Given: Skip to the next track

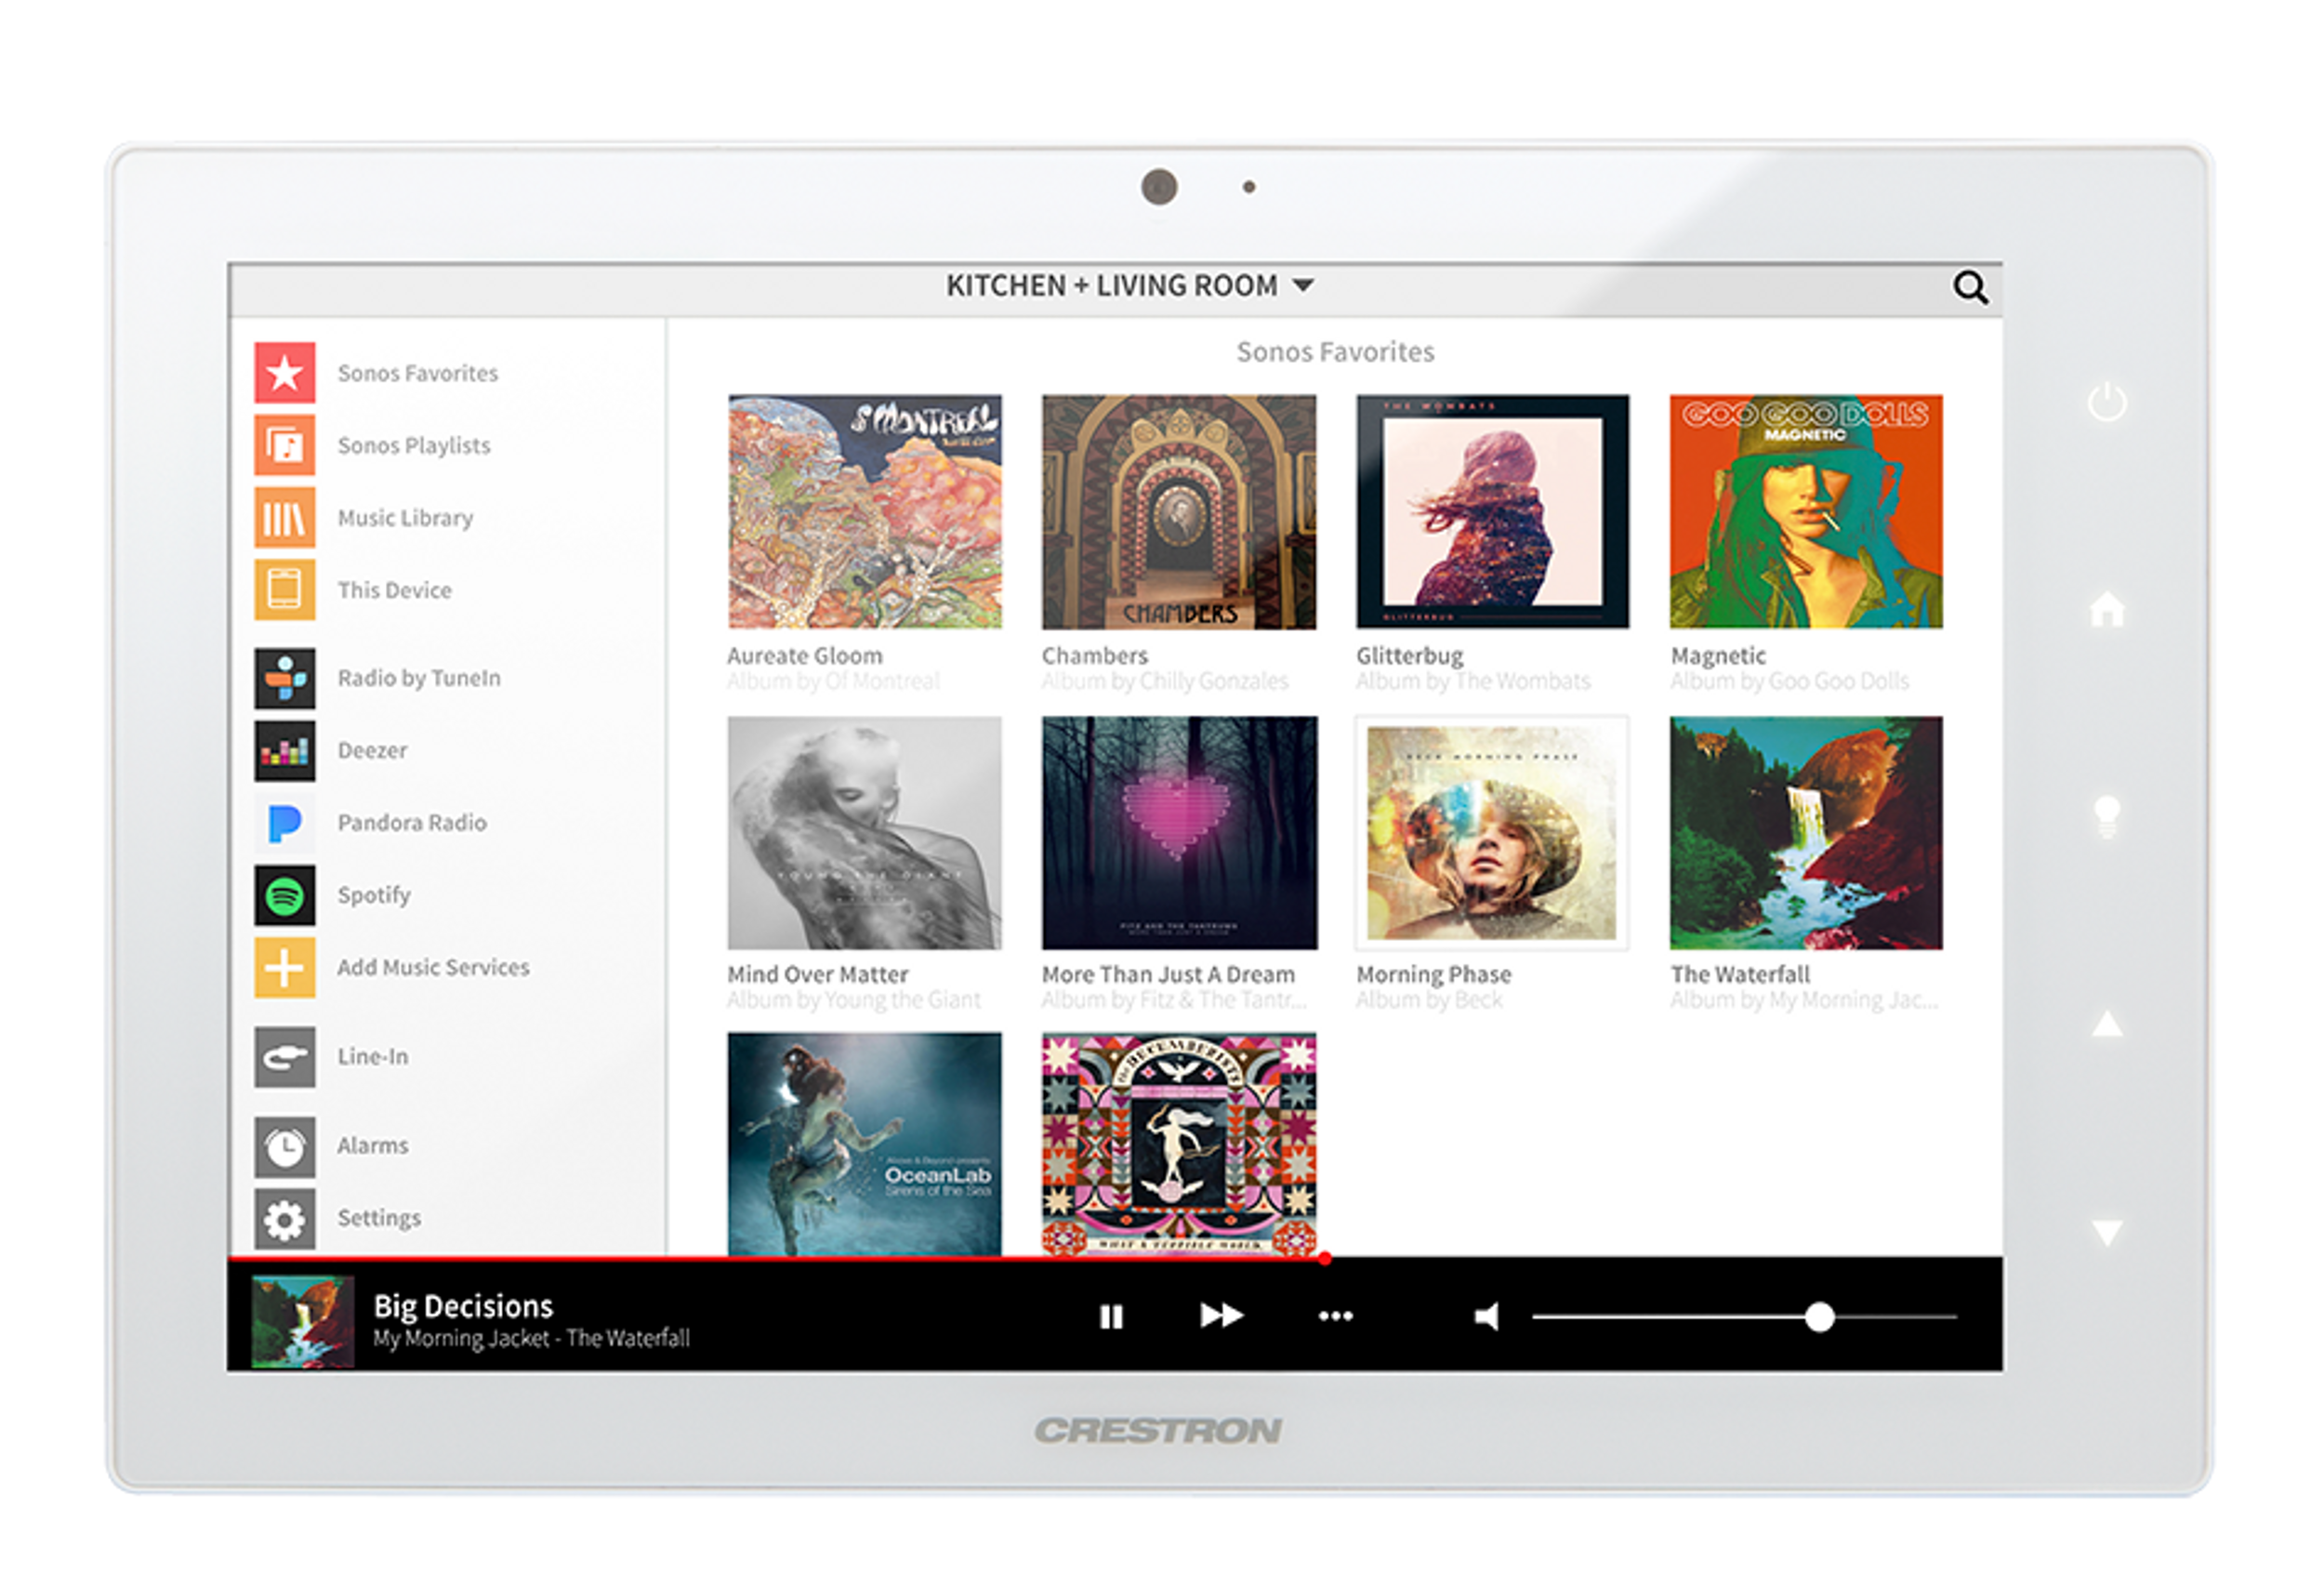Looking at the screenshot, I should click(1221, 1316).
